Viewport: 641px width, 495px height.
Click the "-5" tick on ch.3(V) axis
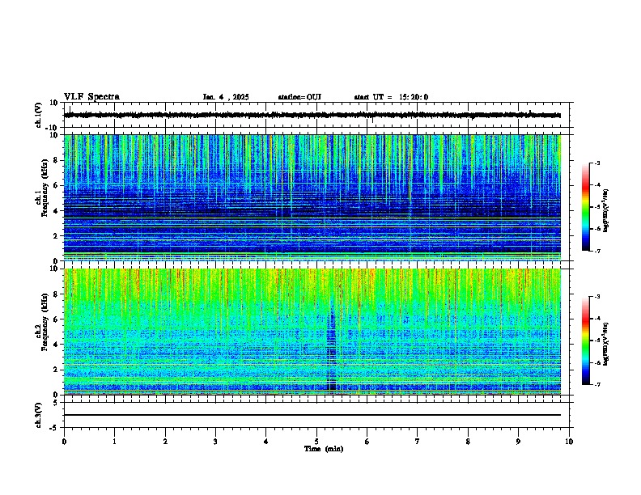point(54,428)
